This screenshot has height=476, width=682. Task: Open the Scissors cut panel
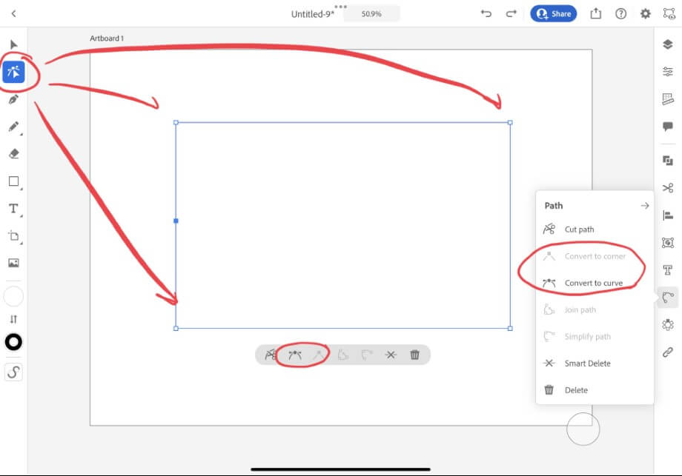pyautogui.click(x=668, y=188)
